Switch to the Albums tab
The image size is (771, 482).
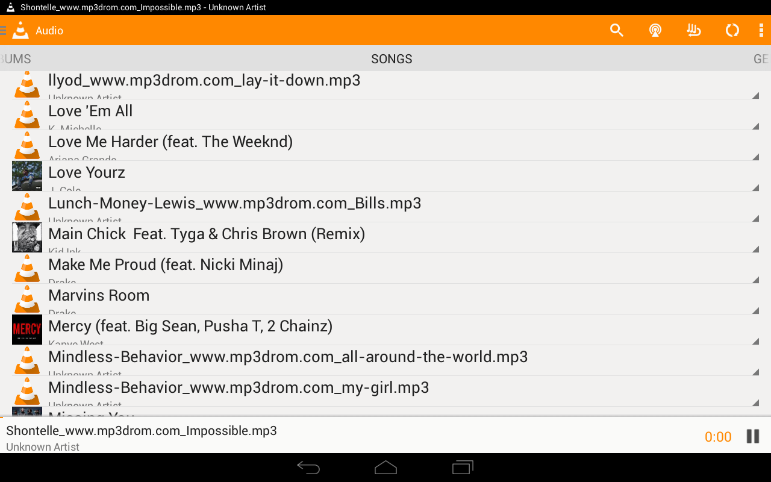pyautogui.click(x=16, y=59)
